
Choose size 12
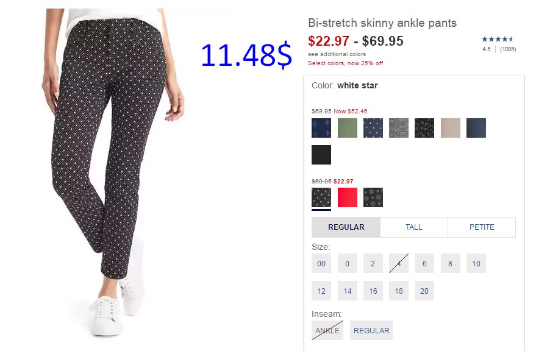321,291
